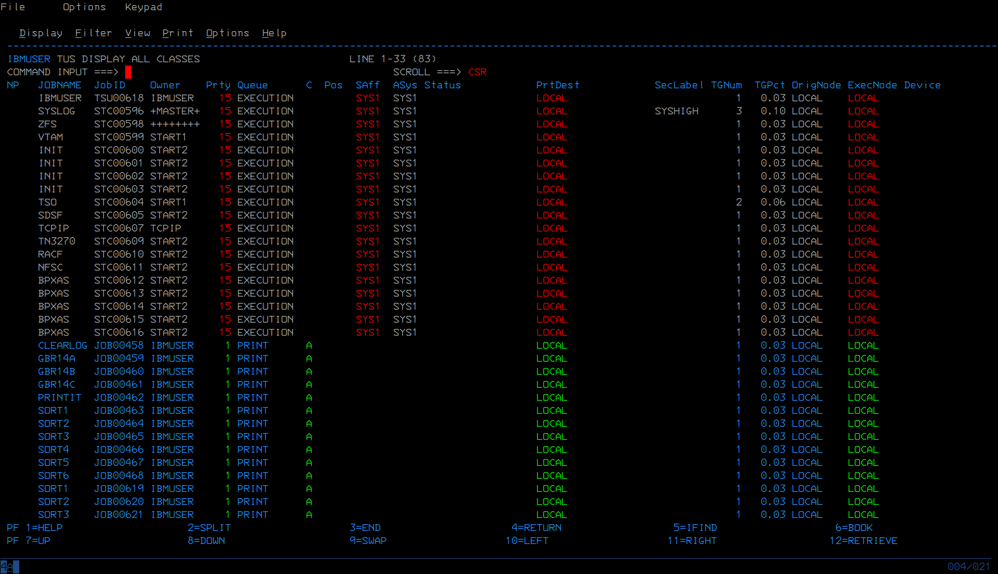Select the GBR14B job name
The image size is (998, 574).
(x=56, y=371)
